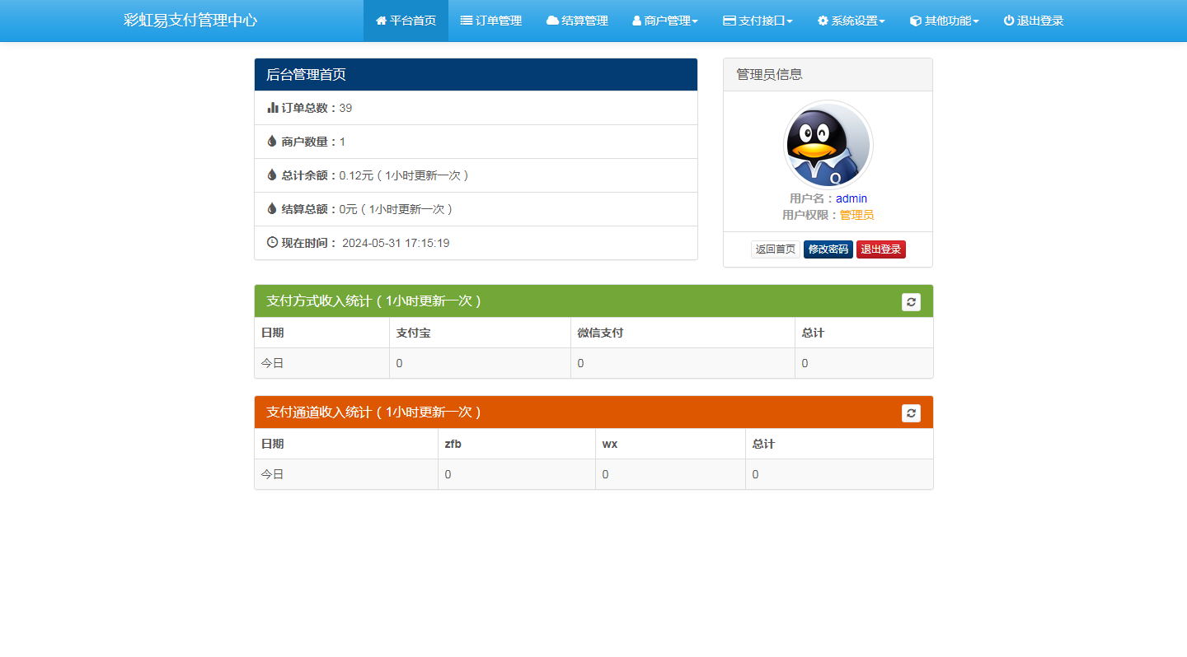
Task: Click the gear icon beside 系统设置
Action: (x=823, y=21)
